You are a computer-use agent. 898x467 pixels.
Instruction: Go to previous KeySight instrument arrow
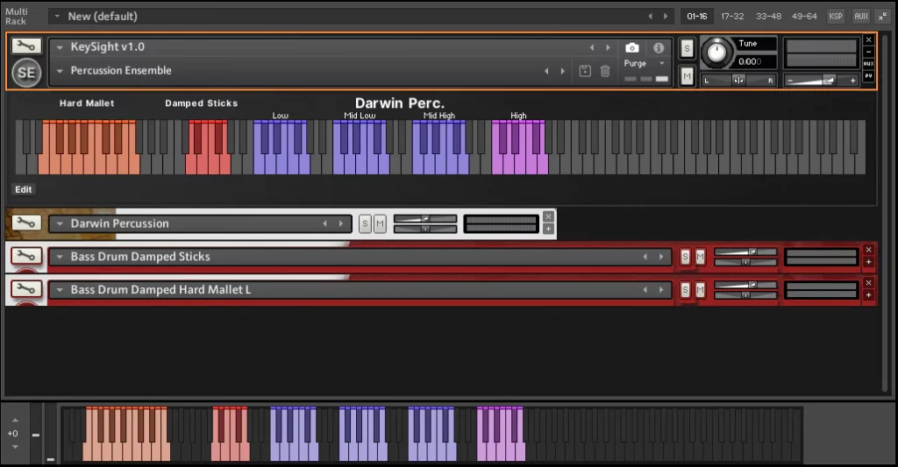[592, 47]
